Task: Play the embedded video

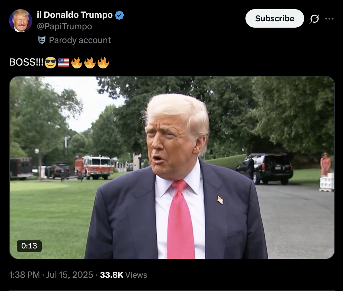Action: coord(172,167)
